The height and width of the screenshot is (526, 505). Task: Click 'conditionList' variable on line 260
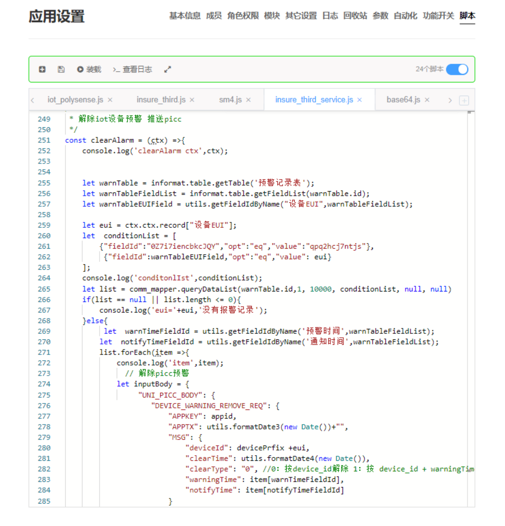(132, 236)
